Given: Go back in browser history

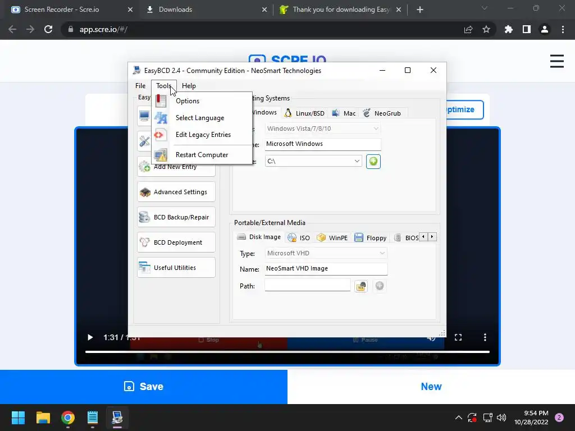Looking at the screenshot, I should [x=12, y=29].
